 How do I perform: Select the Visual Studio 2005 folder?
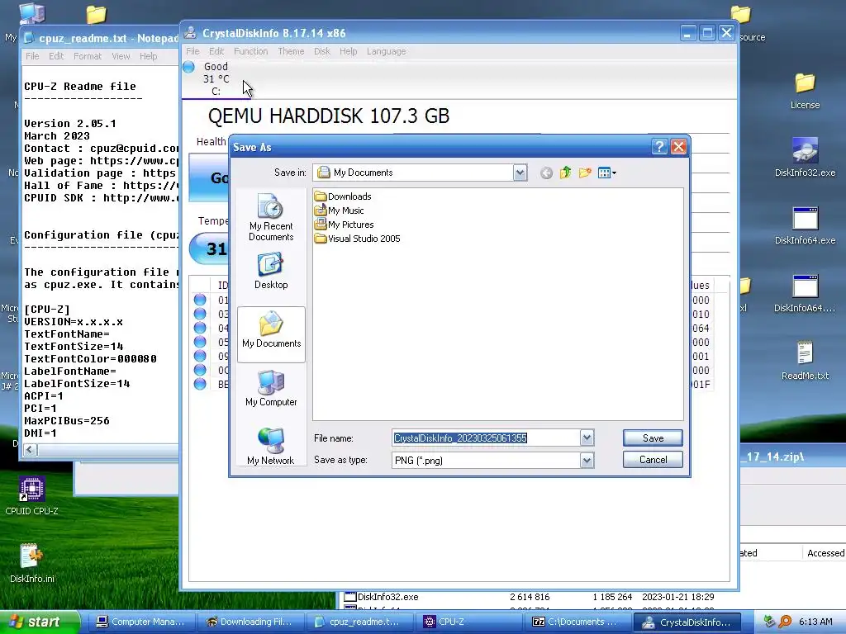pyautogui.click(x=357, y=239)
